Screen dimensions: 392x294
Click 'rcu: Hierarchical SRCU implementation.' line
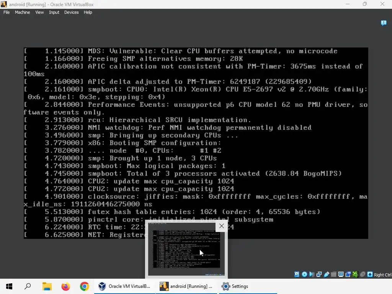(137, 120)
